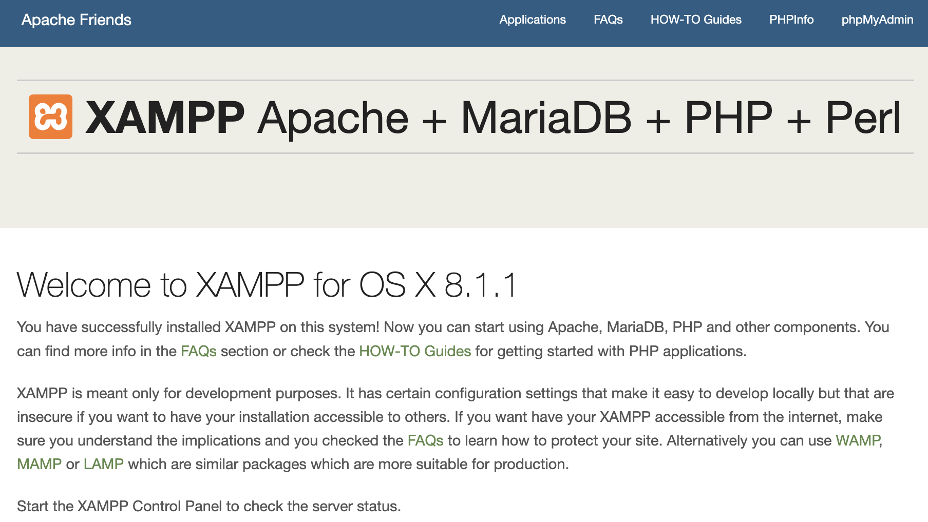Click the Apache Friends header link
Screen dimensions: 928x522
point(75,20)
